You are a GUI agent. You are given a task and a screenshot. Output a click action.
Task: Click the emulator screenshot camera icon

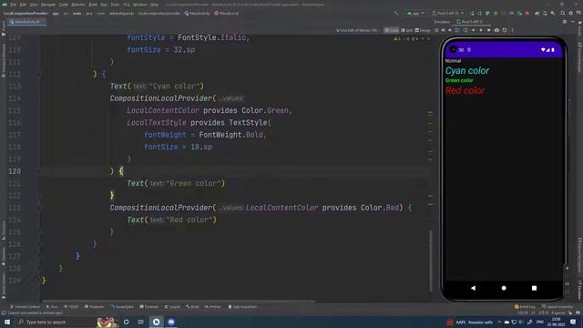point(496,30)
